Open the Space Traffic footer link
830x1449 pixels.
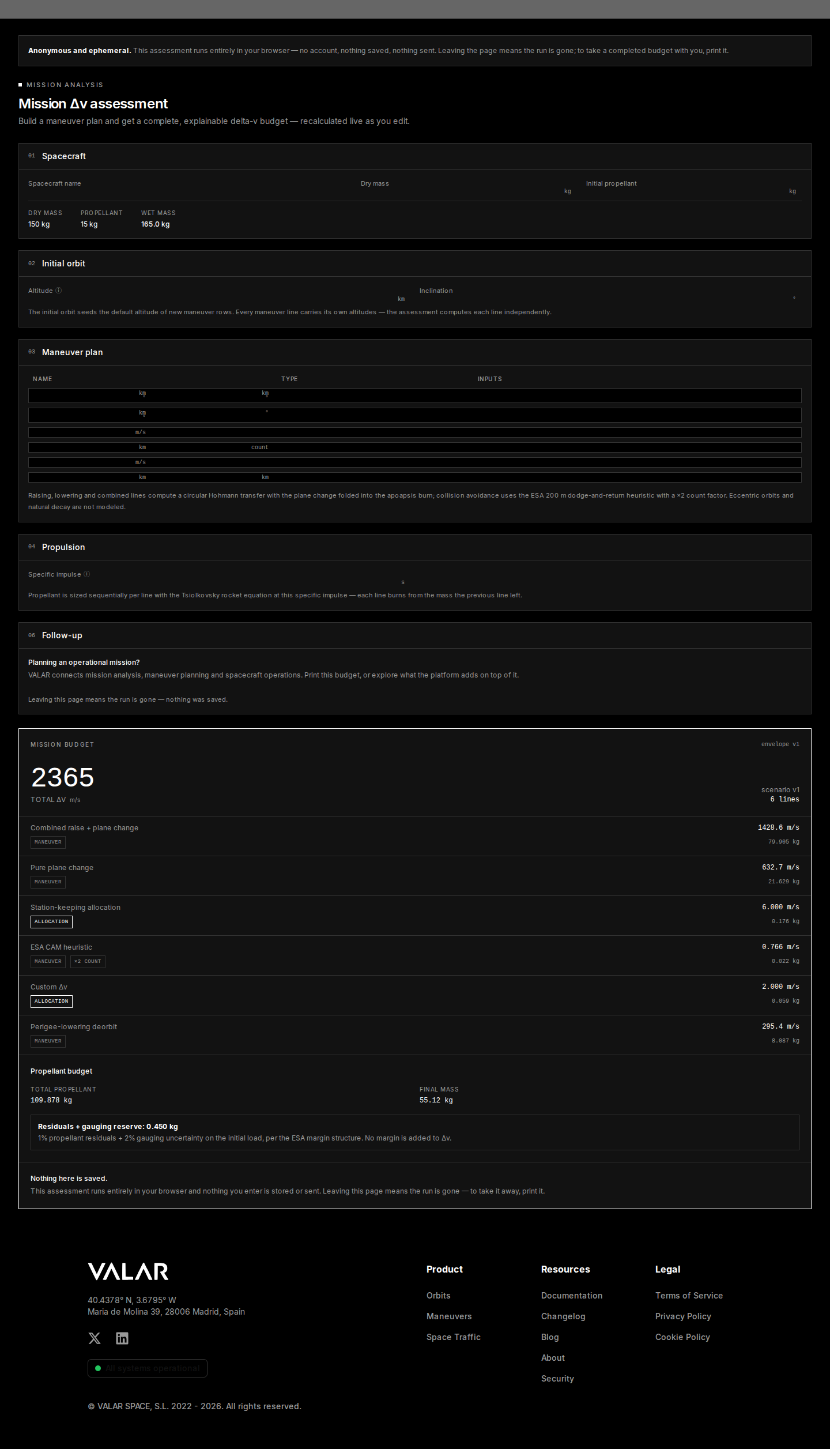454,1337
